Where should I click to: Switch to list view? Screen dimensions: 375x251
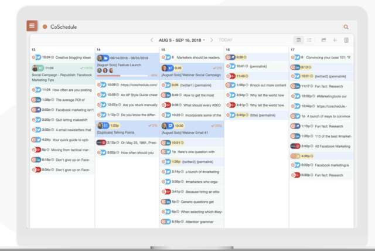309,40
